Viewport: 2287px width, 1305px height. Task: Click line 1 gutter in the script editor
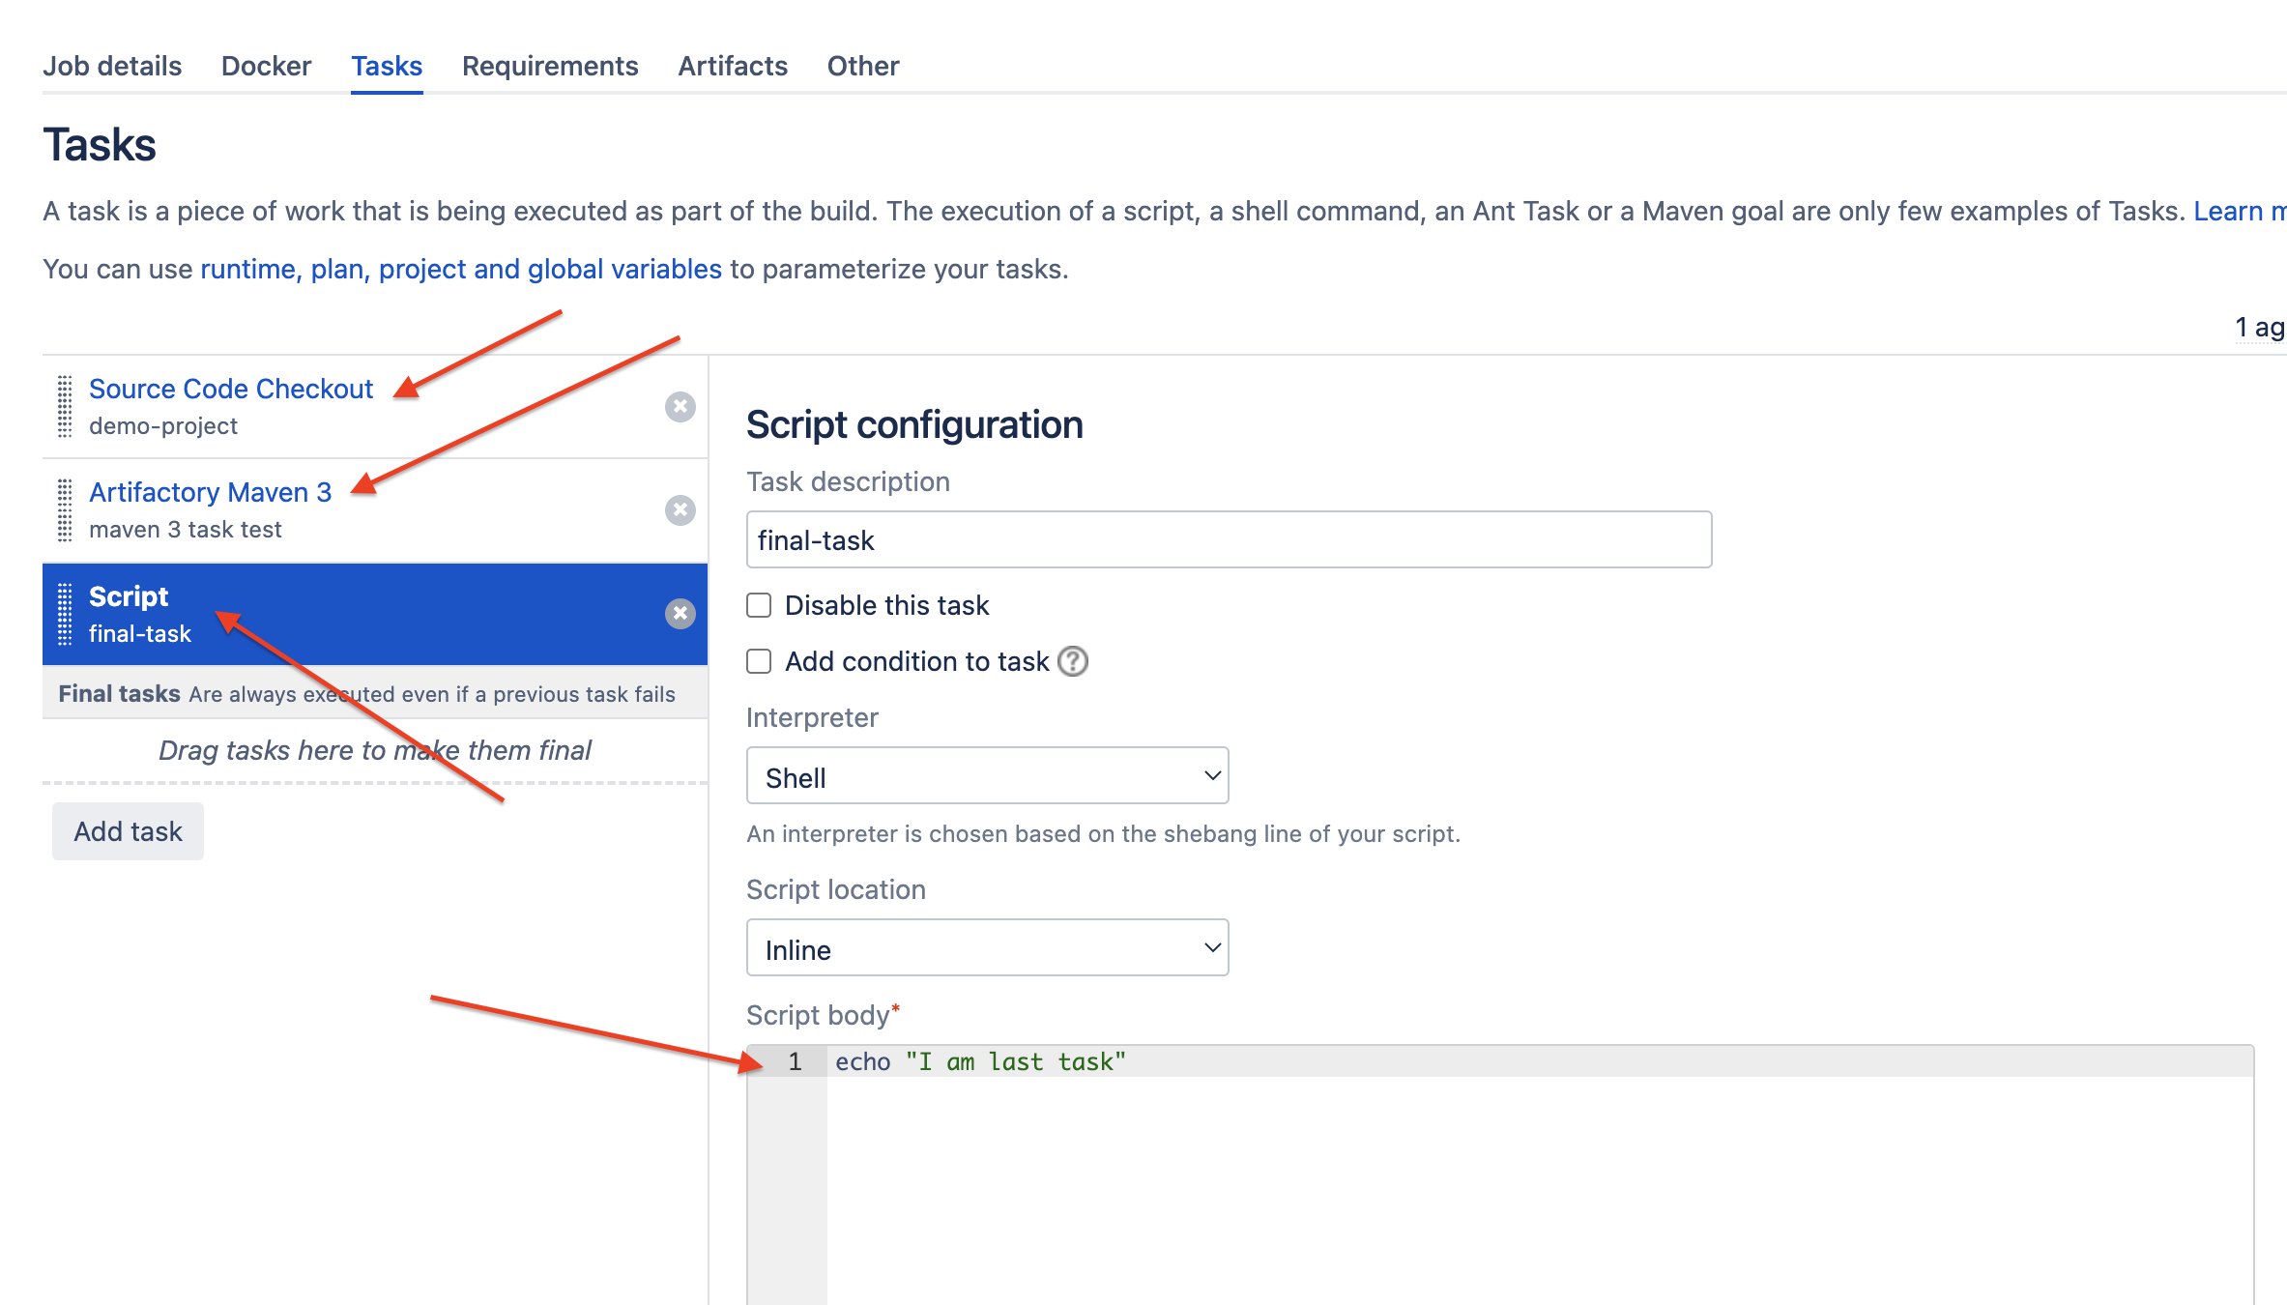[795, 1060]
